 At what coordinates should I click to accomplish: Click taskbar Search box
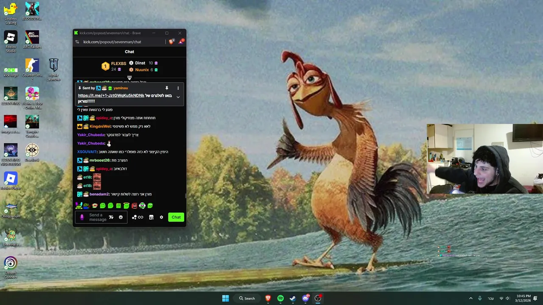[247, 298]
